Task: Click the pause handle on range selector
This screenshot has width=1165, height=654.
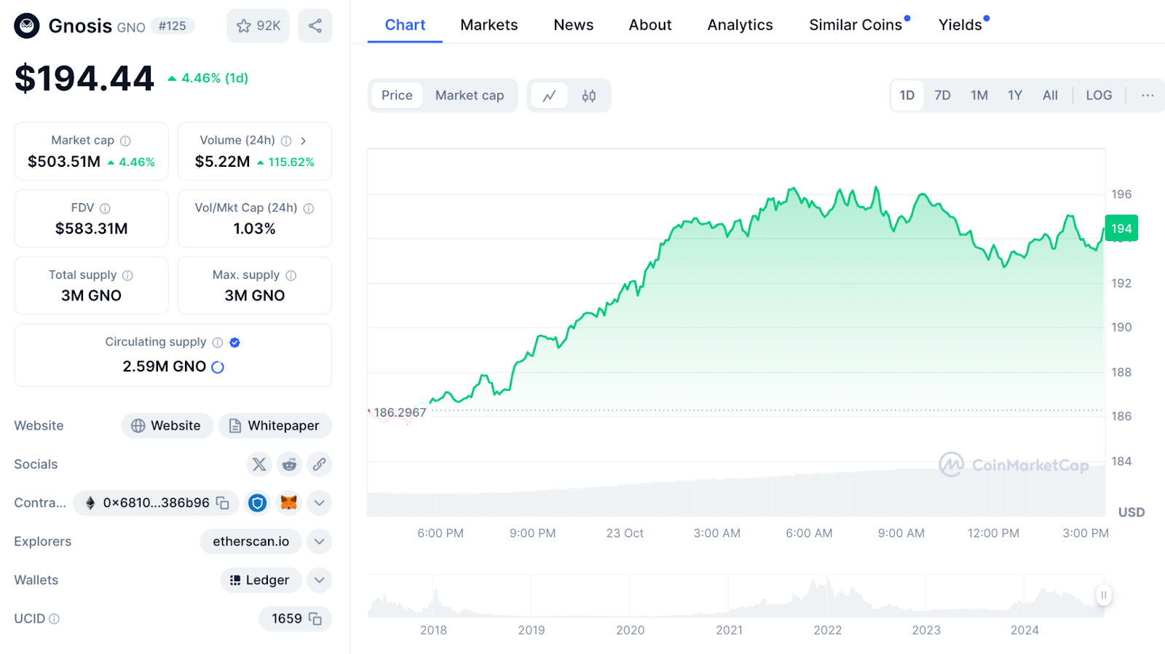Action: [1103, 595]
